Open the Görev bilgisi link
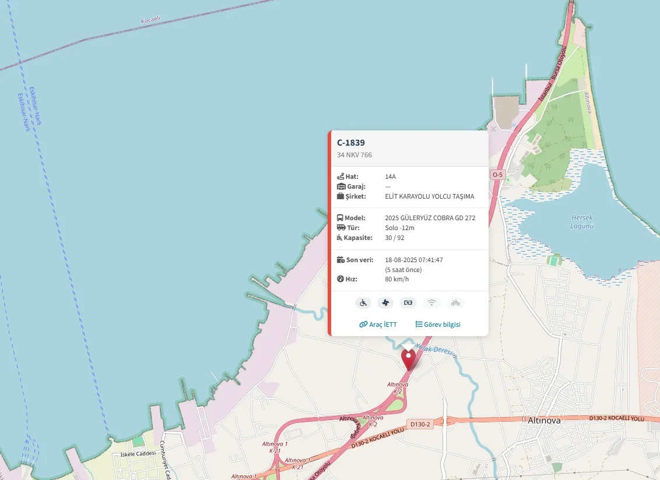 click(438, 324)
